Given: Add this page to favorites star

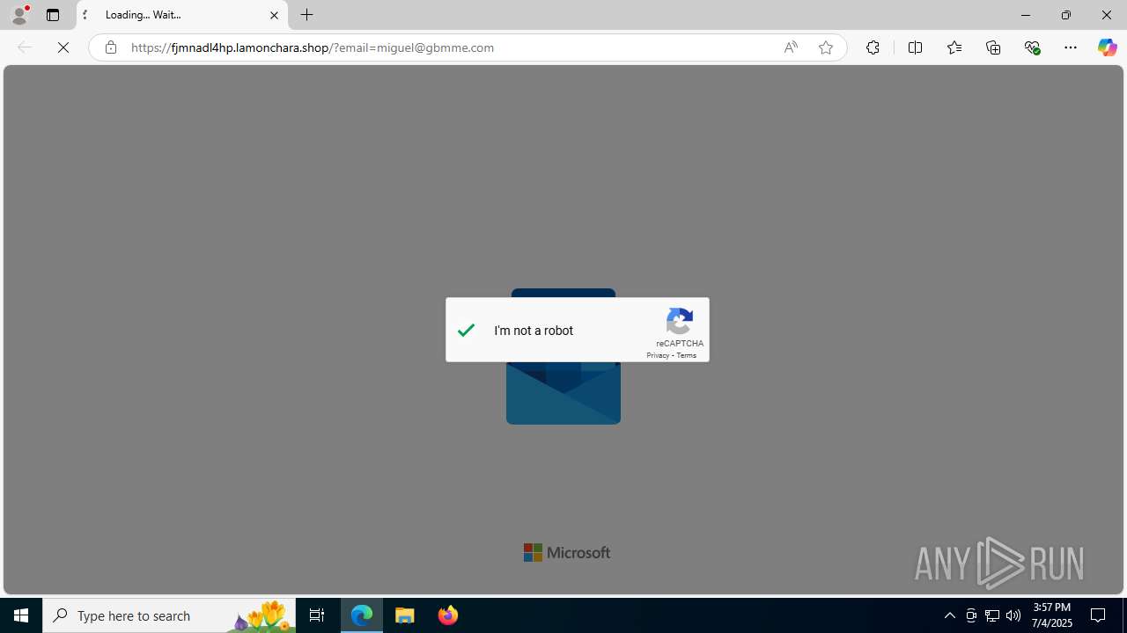Looking at the screenshot, I should pos(826,47).
